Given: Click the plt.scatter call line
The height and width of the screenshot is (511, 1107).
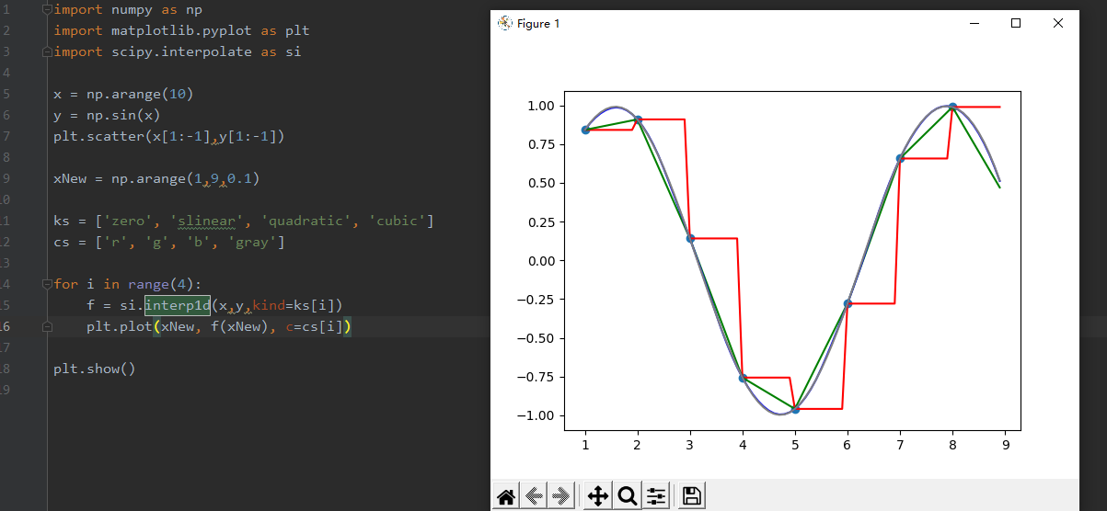Looking at the screenshot, I should click(x=169, y=136).
